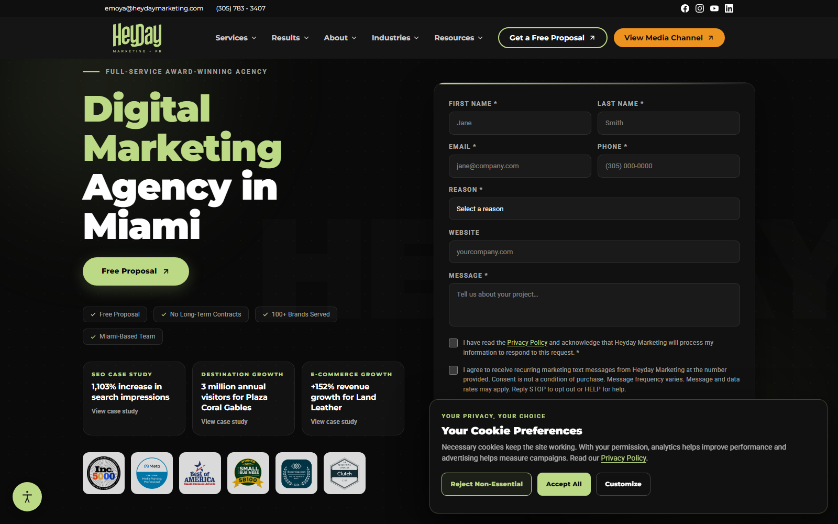Click Accept All cookies button
Screen dimensions: 838x524
(x=564, y=484)
